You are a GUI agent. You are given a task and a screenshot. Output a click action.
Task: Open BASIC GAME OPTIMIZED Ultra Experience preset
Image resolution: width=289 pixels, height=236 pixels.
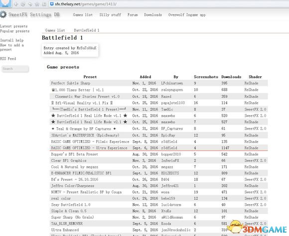click(x=89, y=148)
